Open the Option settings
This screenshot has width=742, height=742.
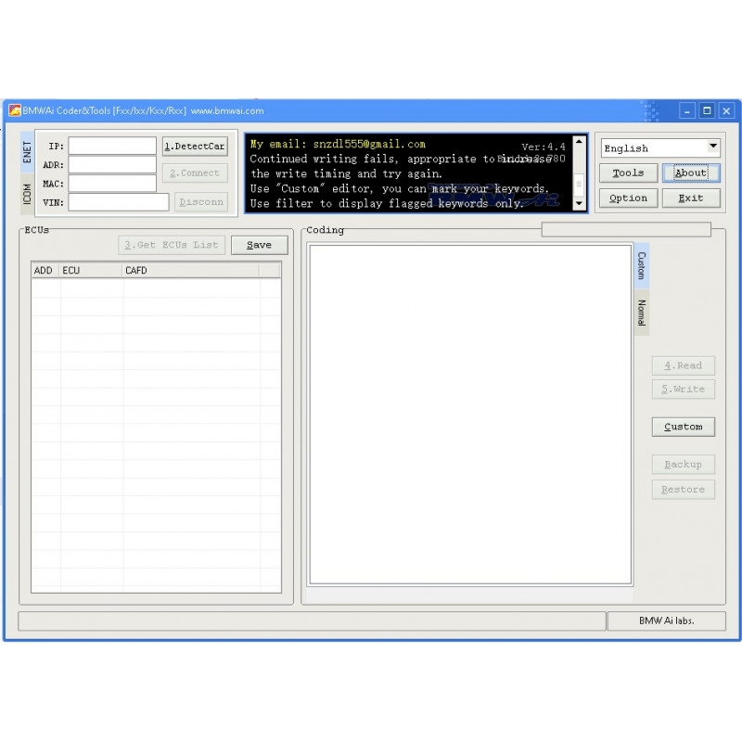(x=628, y=198)
